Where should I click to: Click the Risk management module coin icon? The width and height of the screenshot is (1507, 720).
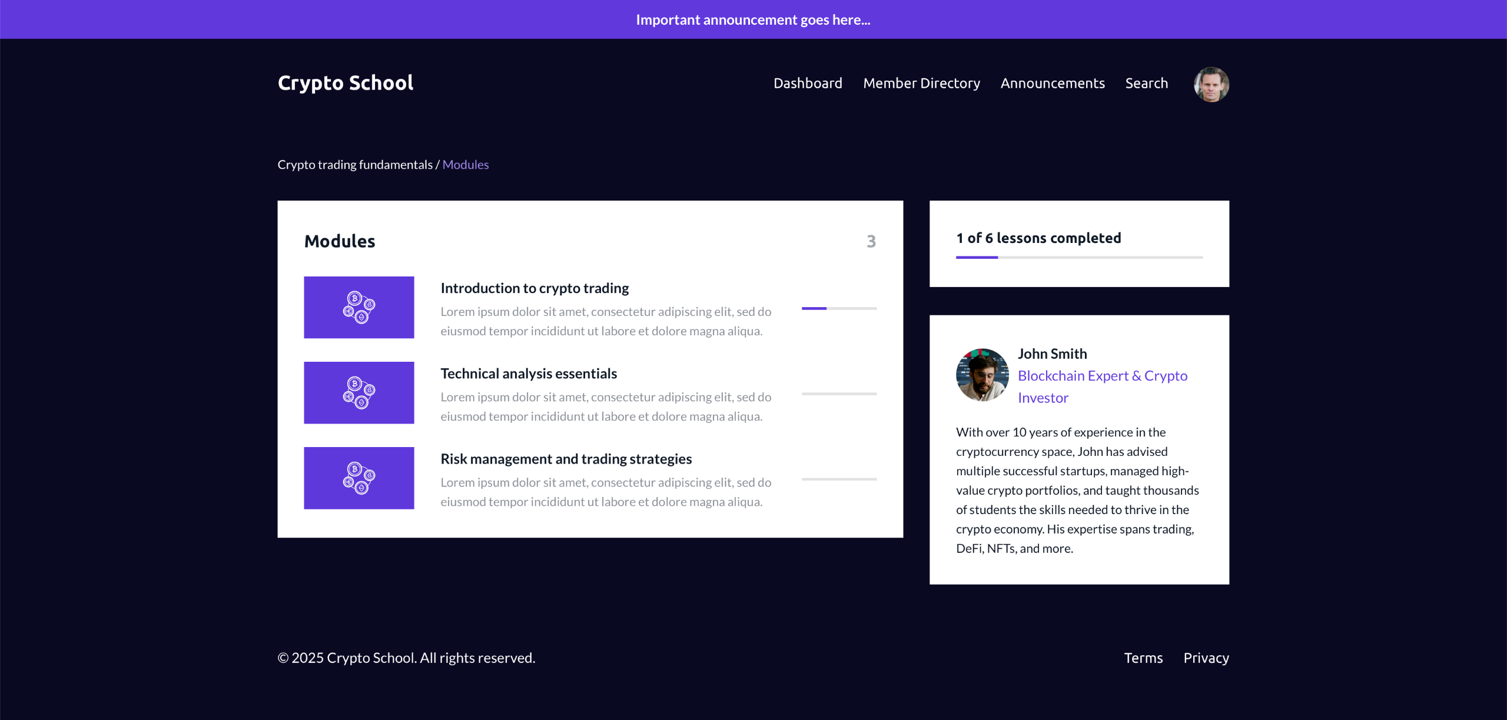click(359, 478)
